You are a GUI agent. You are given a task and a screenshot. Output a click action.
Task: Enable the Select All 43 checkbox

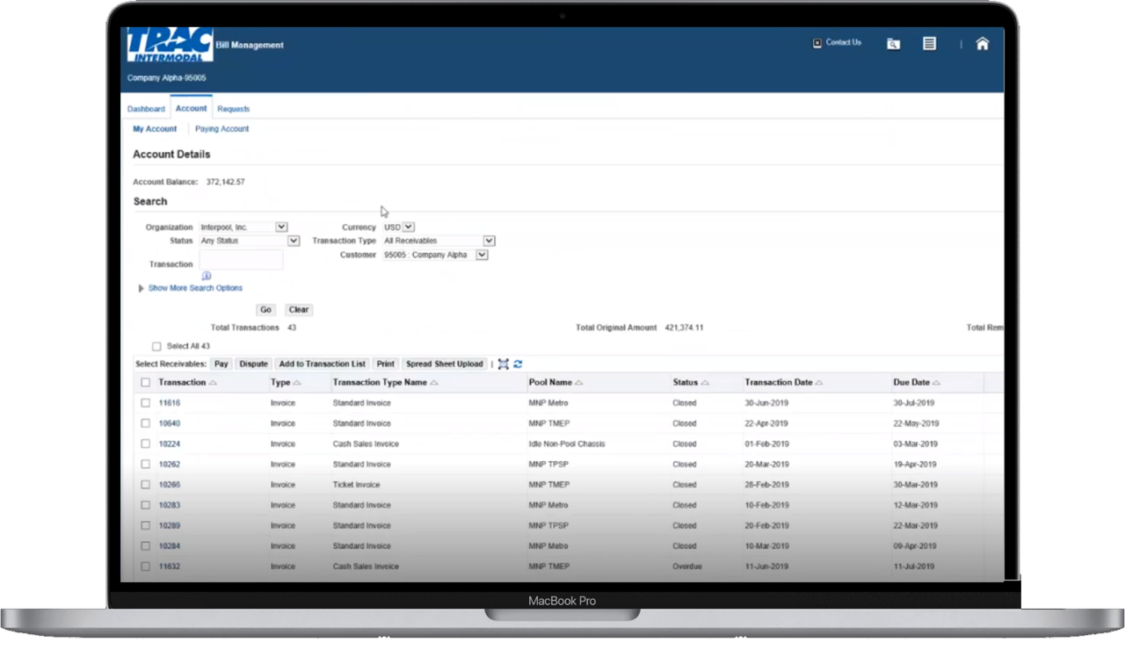coord(156,346)
